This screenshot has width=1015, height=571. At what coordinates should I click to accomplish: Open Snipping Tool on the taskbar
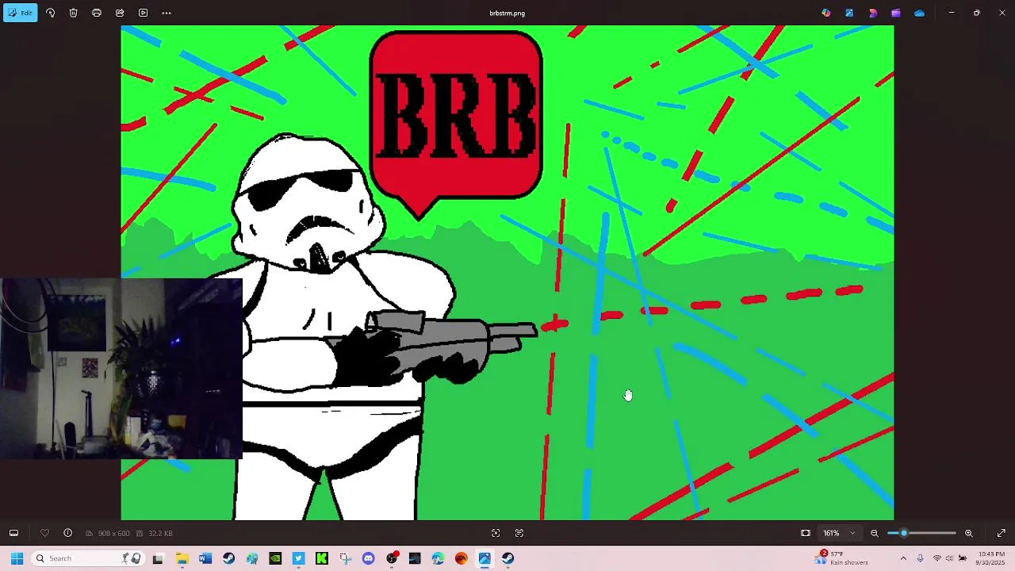(345, 558)
